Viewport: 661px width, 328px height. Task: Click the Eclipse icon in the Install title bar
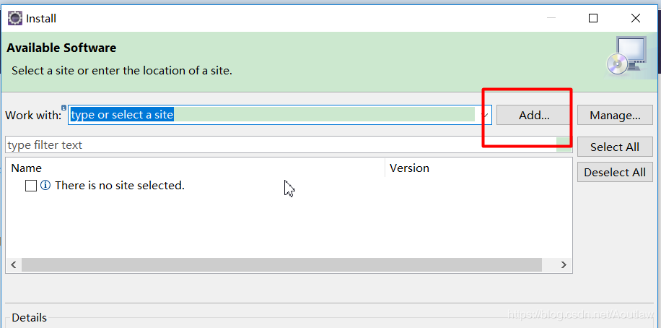[x=15, y=19]
